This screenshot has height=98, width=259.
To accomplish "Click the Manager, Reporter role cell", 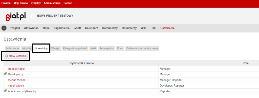I will pos(171,80).
